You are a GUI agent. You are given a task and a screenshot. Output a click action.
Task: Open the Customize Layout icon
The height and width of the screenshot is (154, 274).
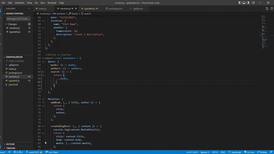(x=253, y=3)
